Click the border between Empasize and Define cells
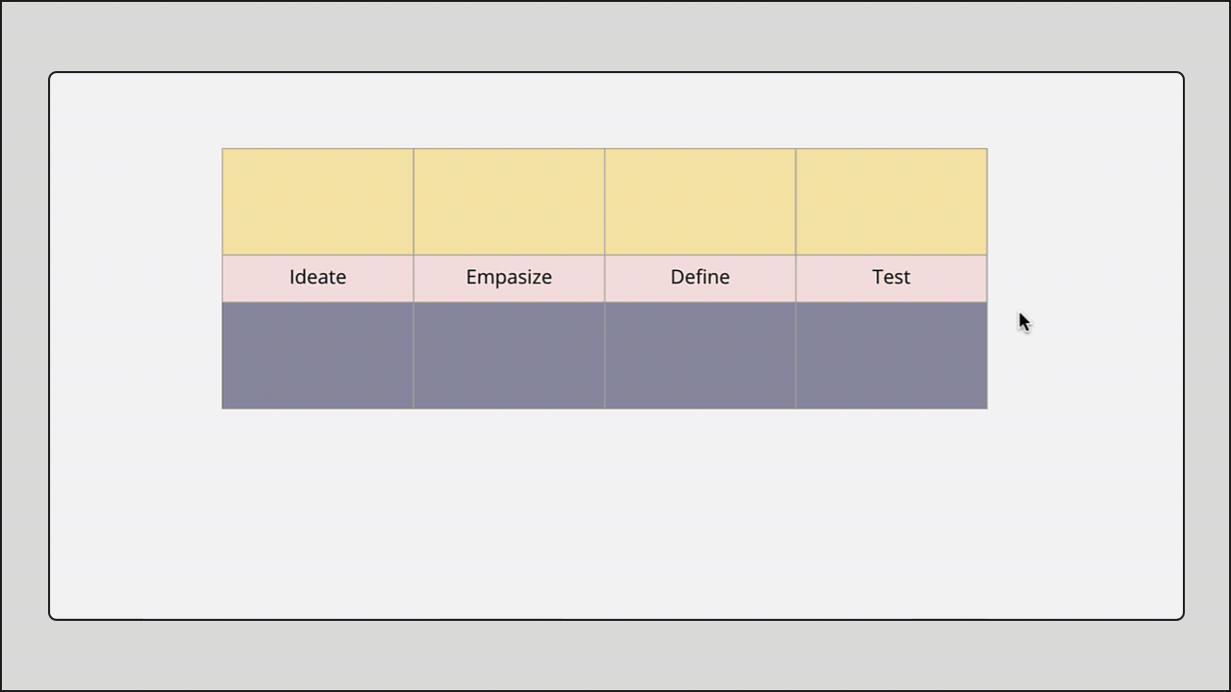Viewport: 1231px width, 692px height. [605, 279]
